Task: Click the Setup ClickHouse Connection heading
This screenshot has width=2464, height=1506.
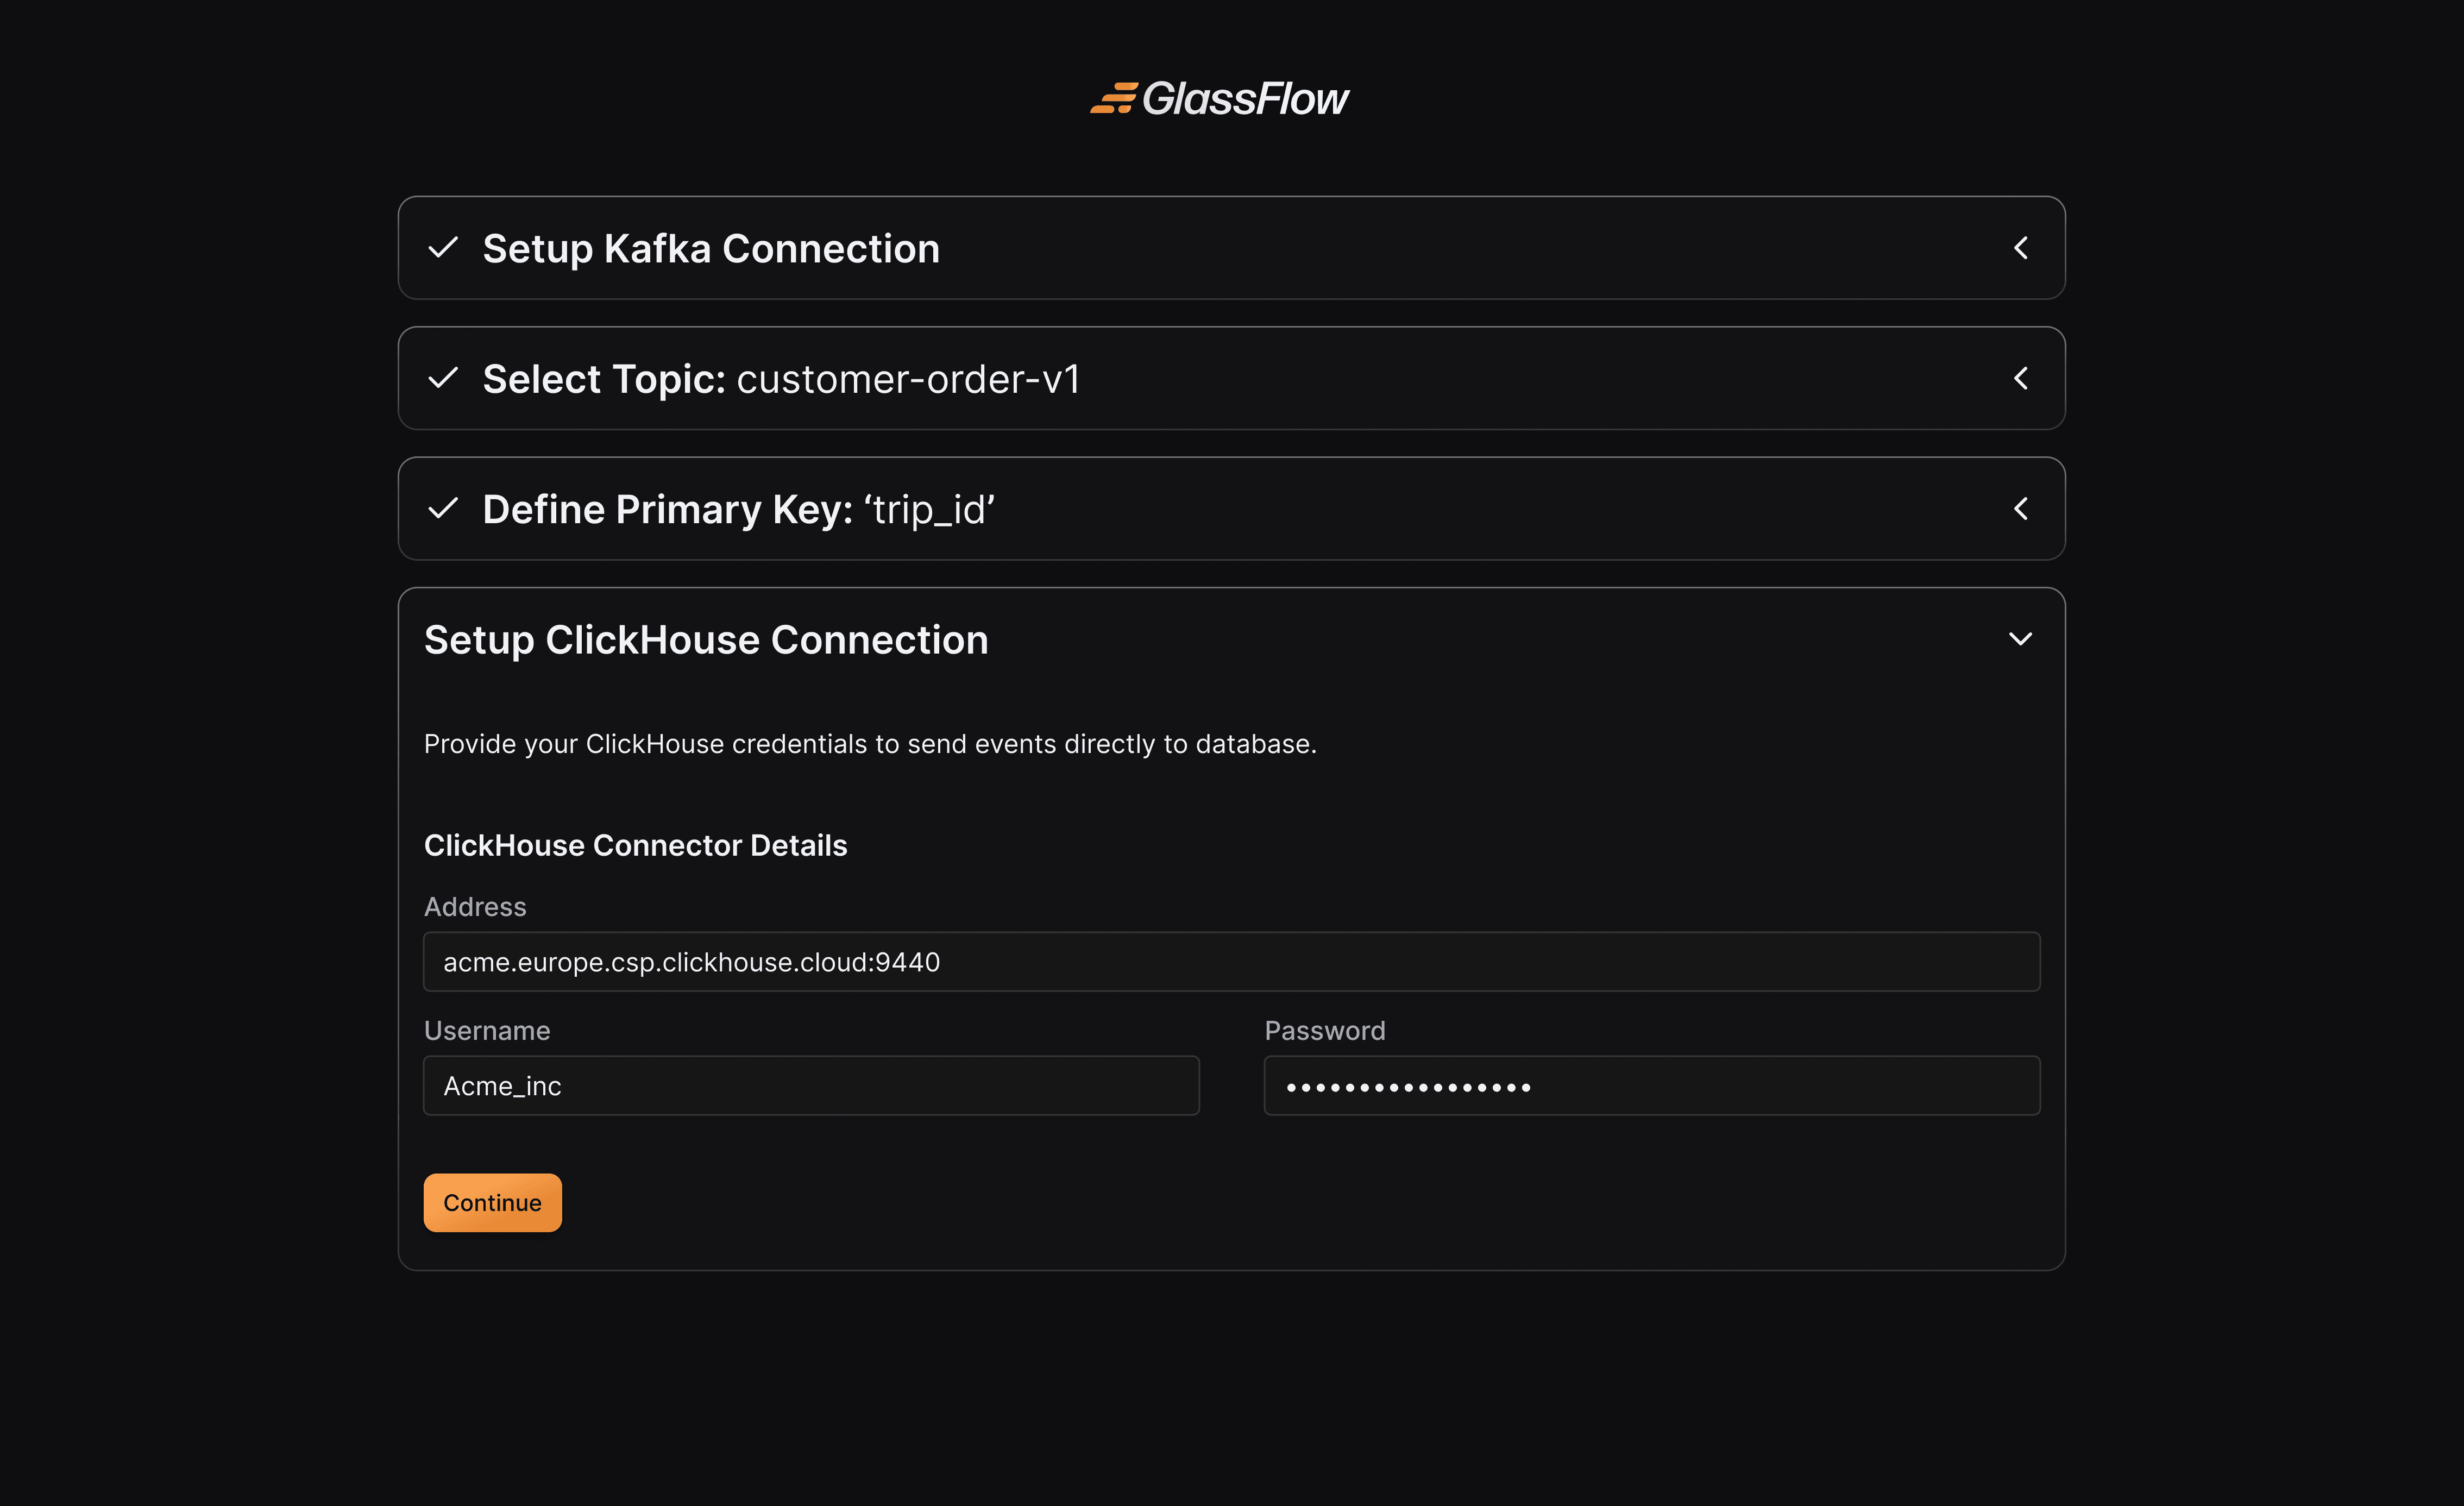Action: 706,640
